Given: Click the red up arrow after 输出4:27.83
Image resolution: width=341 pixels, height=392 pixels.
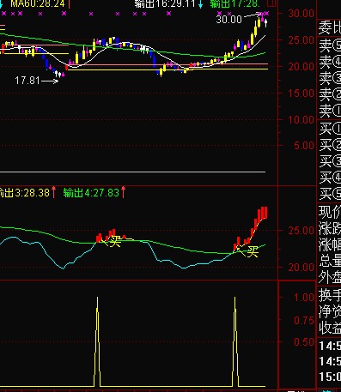Looking at the screenshot, I should [123, 192].
